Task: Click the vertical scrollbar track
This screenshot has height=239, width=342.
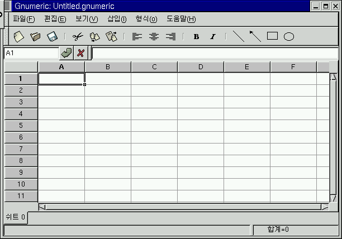Action: [x=333, y=138]
